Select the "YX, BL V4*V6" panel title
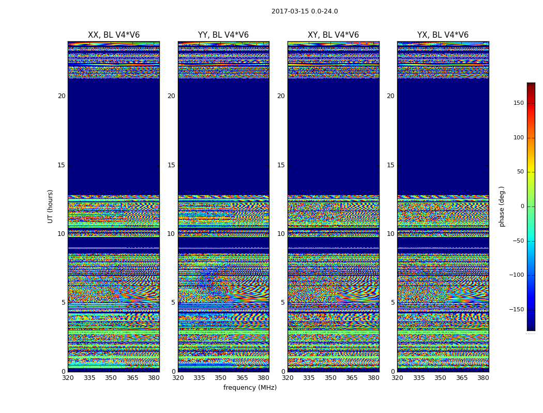Screen dimensions: 543x413 coord(443,35)
